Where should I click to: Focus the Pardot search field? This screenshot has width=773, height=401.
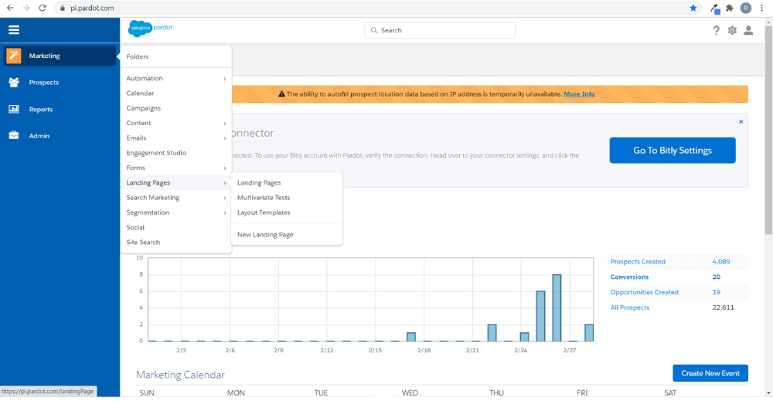click(440, 31)
